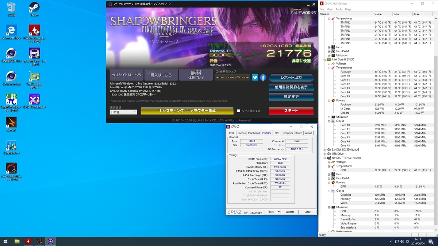Click the HWMonitor vertical scrollbar
The width and height of the screenshot is (438, 246).
[x=435, y=124]
